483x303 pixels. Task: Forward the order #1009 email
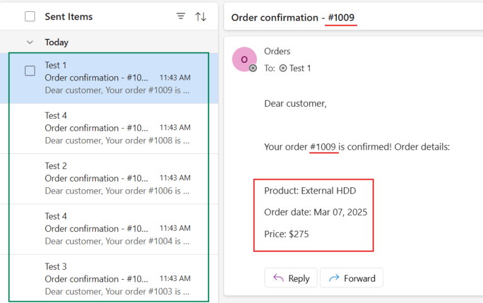pyautogui.click(x=351, y=278)
